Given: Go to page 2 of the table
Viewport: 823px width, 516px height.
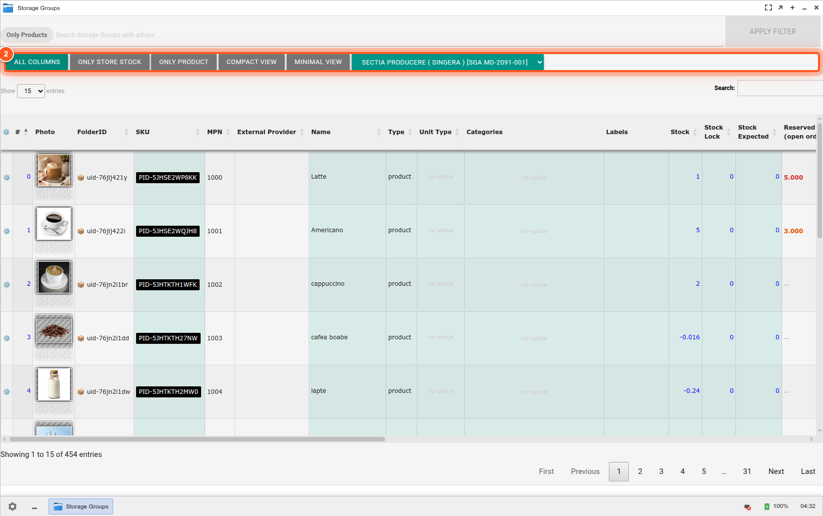Looking at the screenshot, I should (x=640, y=471).
